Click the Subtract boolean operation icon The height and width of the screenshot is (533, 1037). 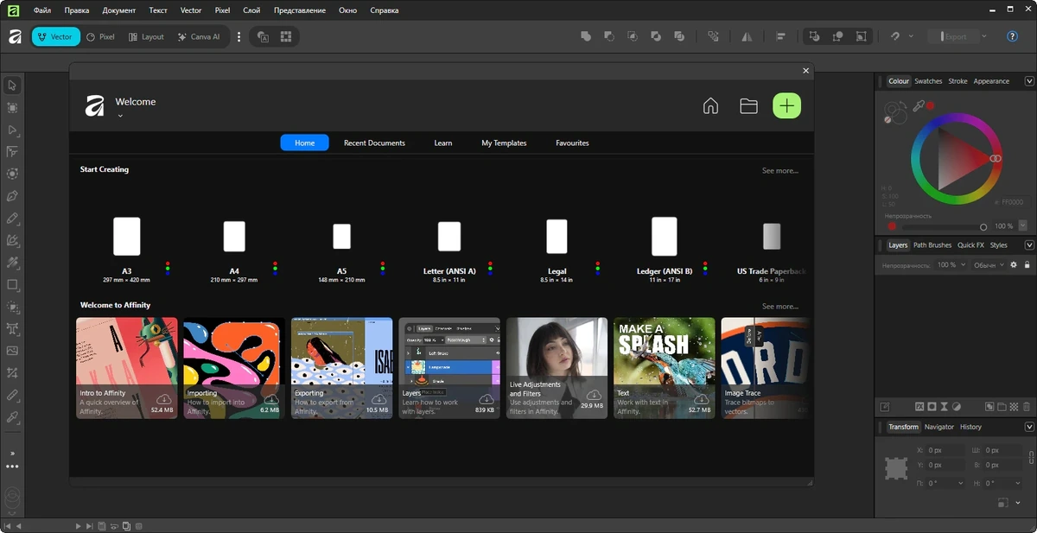click(609, 37)
